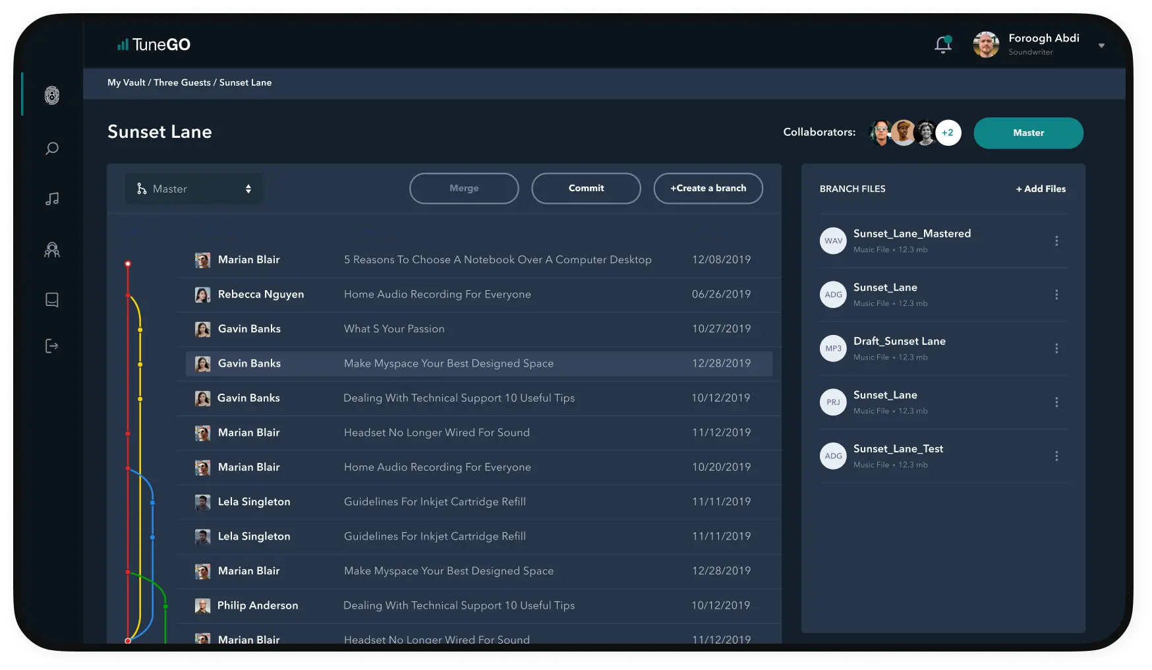
Task: Navigate to My Vault via breadcrumb
Action: 125,82
